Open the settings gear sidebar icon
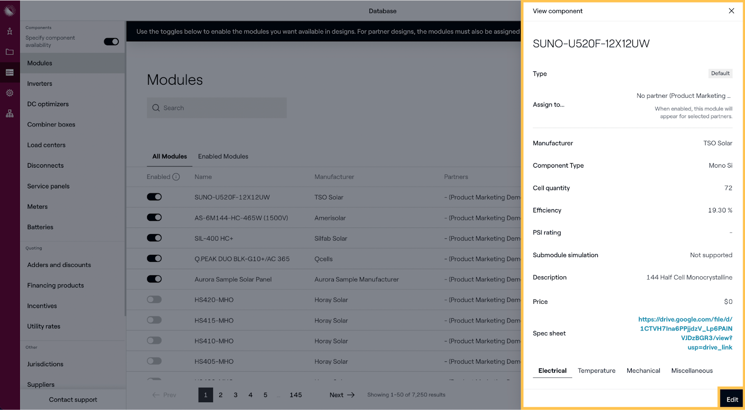This screenshot has width=745, height=410. click(x=10, y=93)
